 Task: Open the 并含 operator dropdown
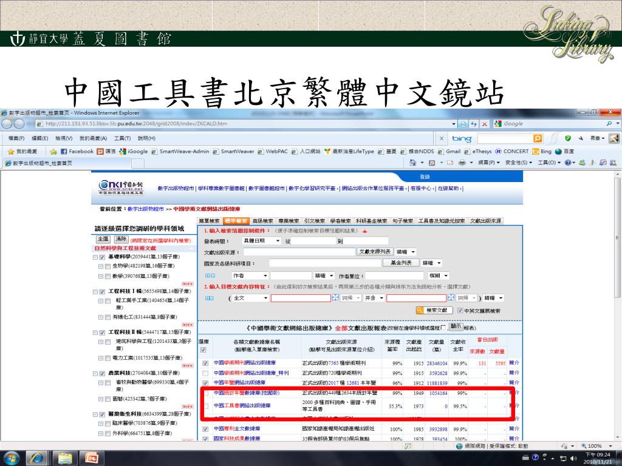point(374,298)
